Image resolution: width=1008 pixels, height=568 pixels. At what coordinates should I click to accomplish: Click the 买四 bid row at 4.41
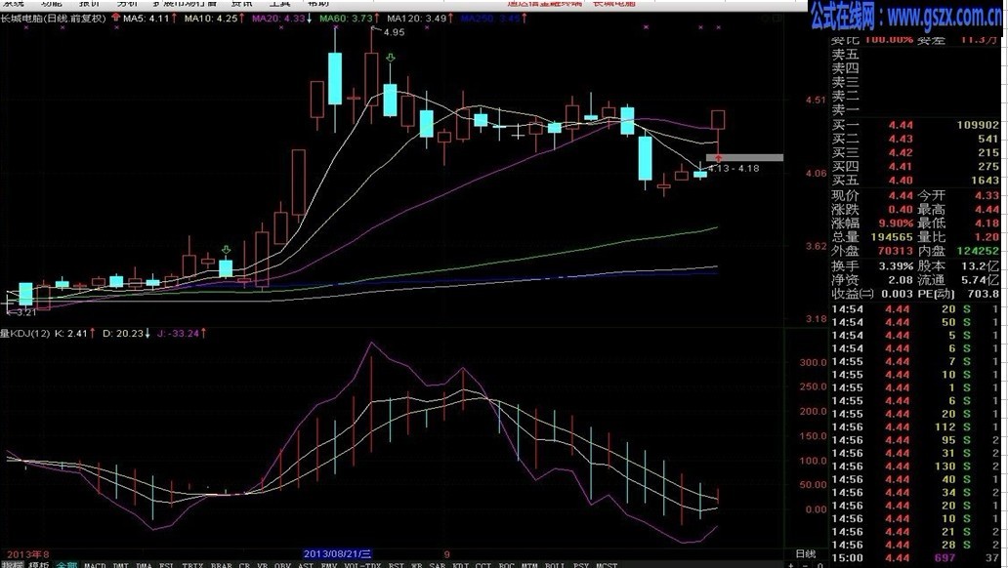915,167
